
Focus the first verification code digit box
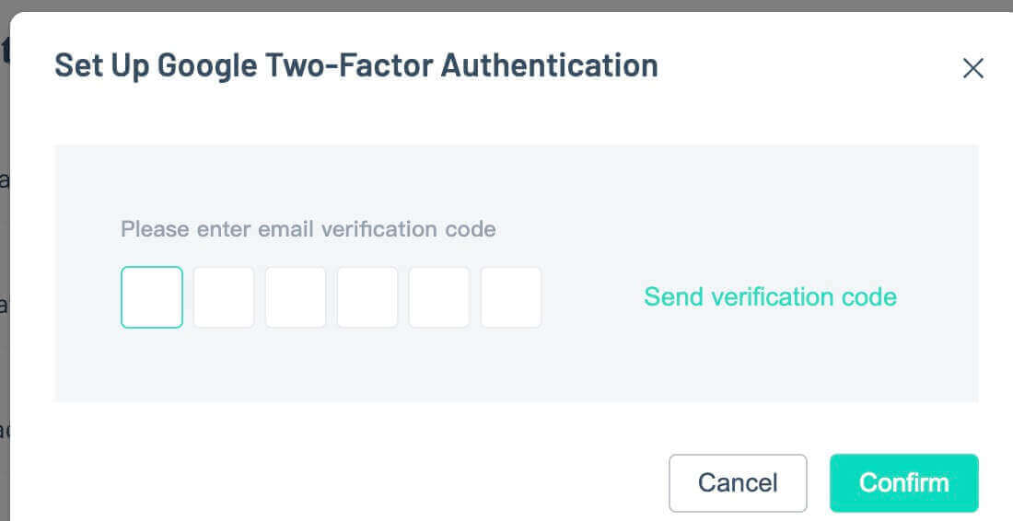152,297
